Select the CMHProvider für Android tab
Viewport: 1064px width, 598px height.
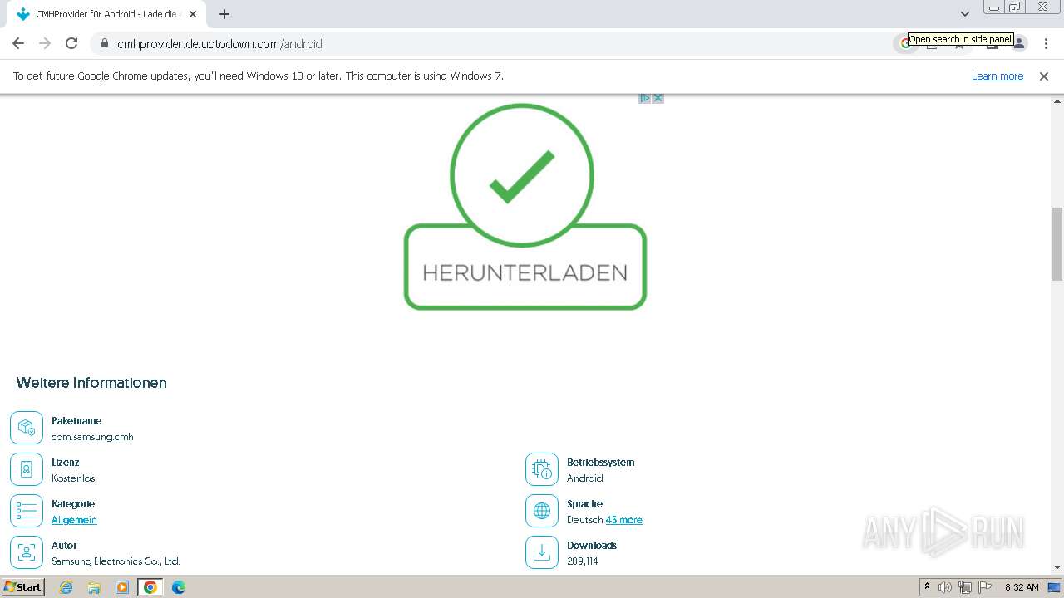[106, 14]
